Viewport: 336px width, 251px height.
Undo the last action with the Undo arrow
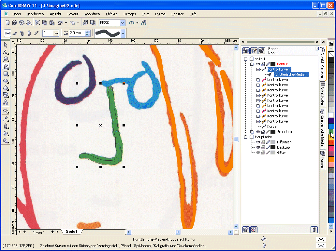60,23
